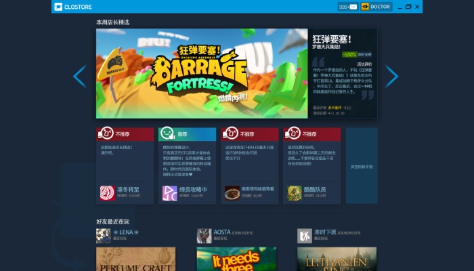Click the CLOSTORE title text
The height and width of the screenshot is (271, 474).
click(x=78, y=7)
